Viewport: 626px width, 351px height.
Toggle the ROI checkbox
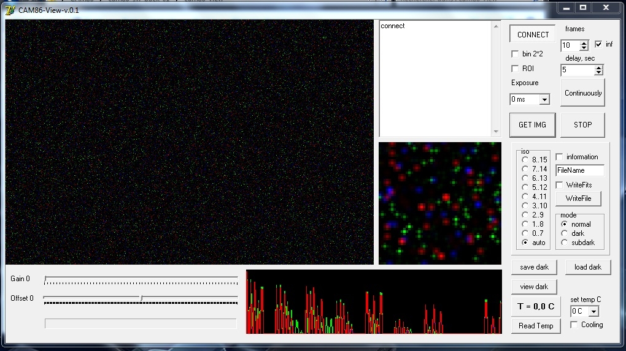[515, 69]
